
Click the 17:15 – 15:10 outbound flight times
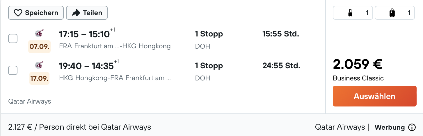pyautogui.click(x=84, y=34)
